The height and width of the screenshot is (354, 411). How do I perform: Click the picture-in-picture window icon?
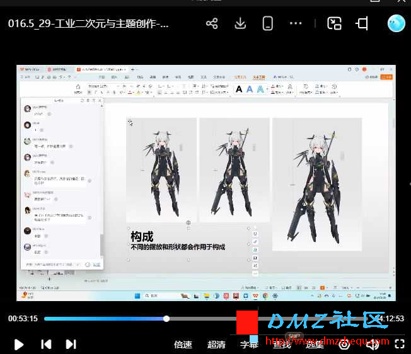[334, 23]
